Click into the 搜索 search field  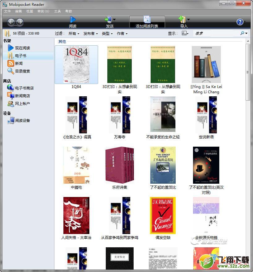[217, 33]
